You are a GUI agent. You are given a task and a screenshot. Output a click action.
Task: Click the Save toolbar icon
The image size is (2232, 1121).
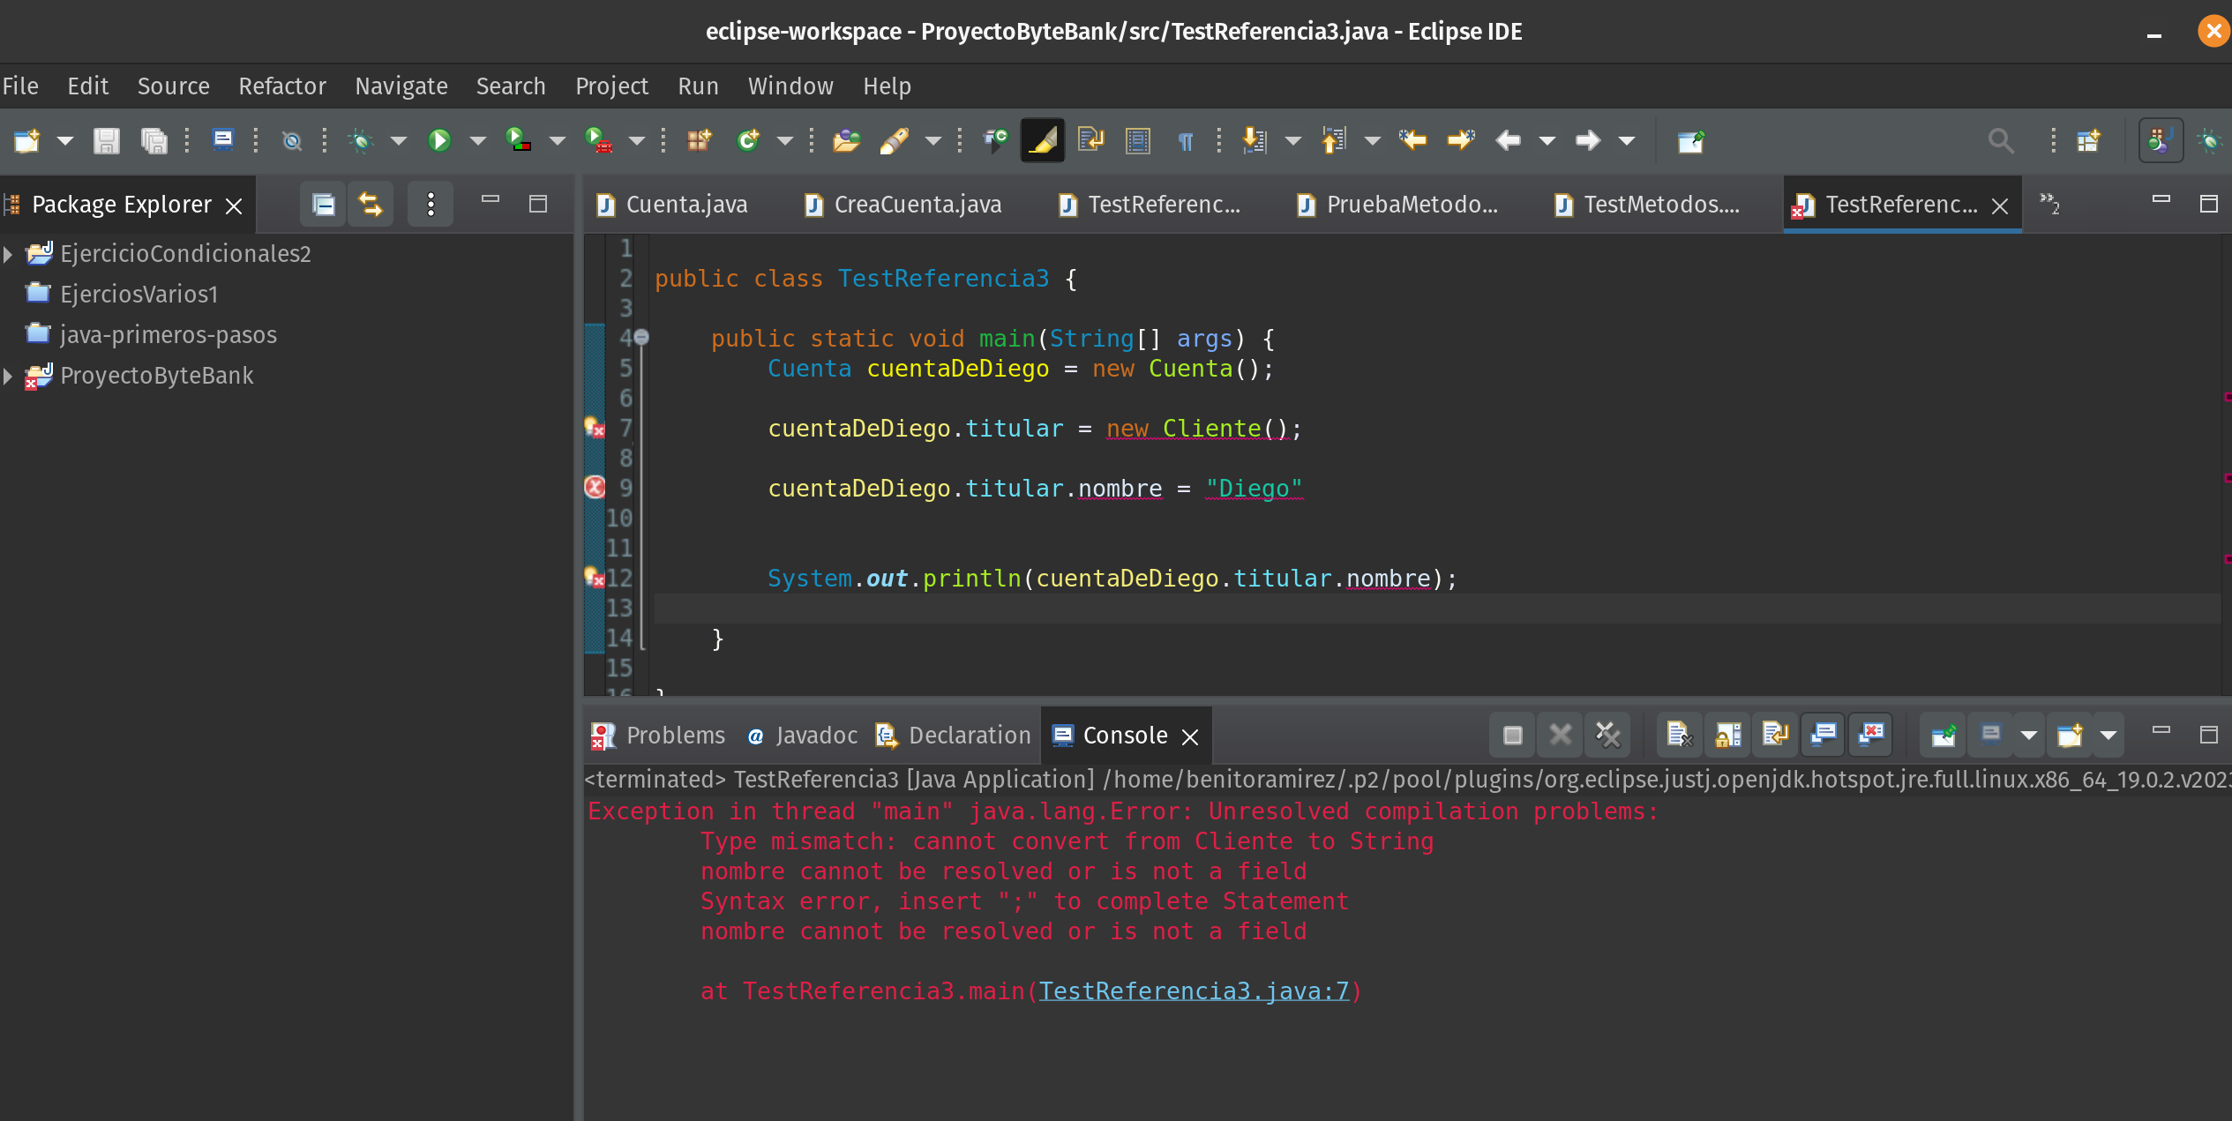click(x=107, y=140)
